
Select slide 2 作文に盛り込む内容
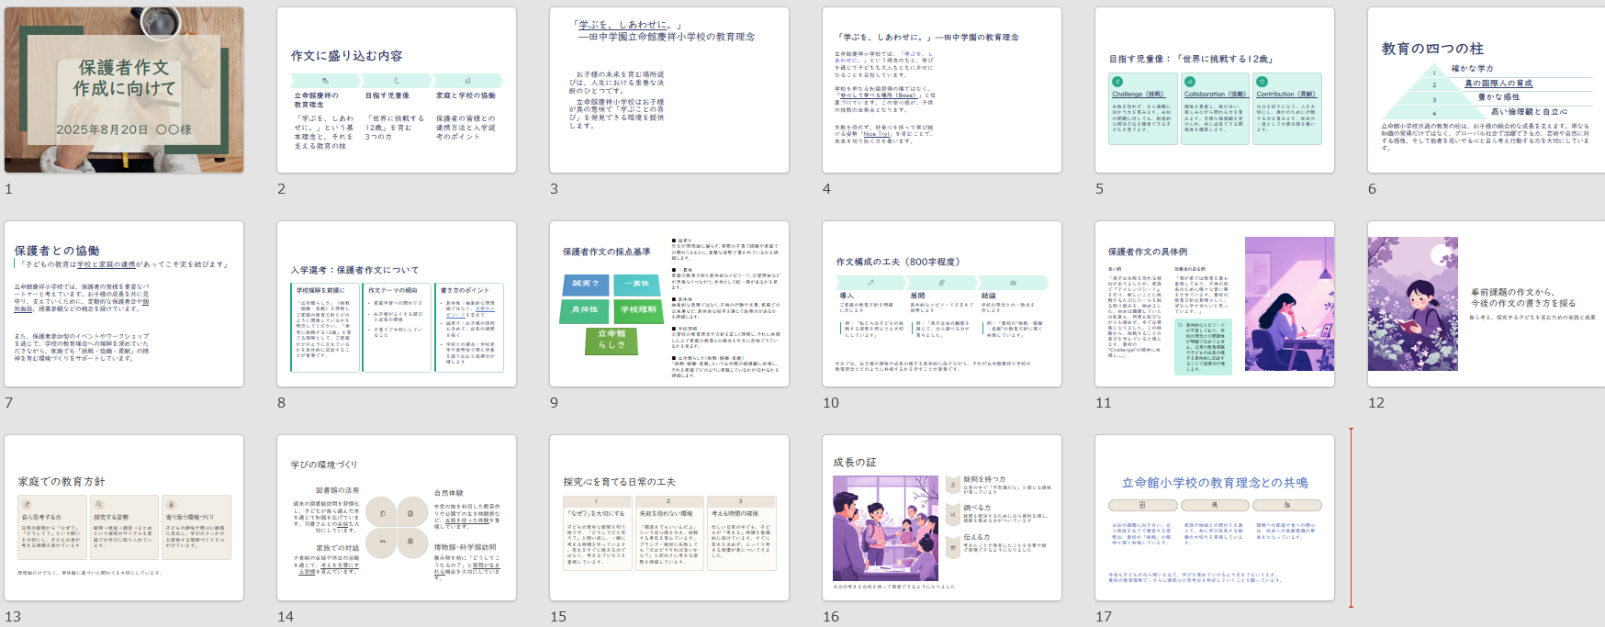[x=396, y=90]
